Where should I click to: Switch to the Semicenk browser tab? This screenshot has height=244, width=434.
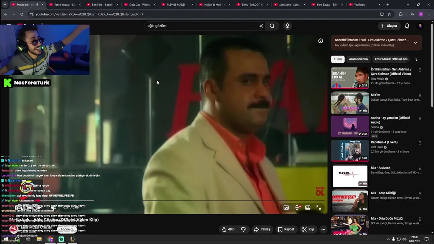pyautogui.click(x=290, y=5)
